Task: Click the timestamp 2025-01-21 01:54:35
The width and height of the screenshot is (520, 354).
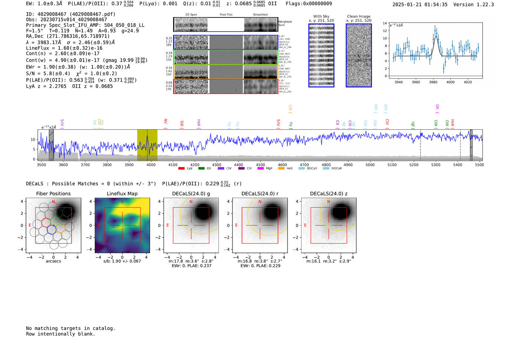Action: [420, 4]
